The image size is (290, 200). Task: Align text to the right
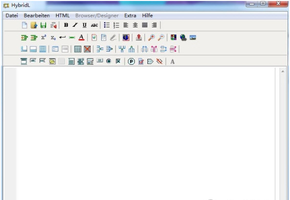pyautogui.click(x=154, y=25)
